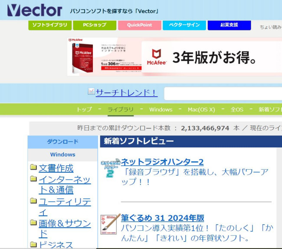The width and height of the screenshot is (282, 249).
Task: Click the 新着ソフトレビュー section header
Action: [x=191, y=141]
